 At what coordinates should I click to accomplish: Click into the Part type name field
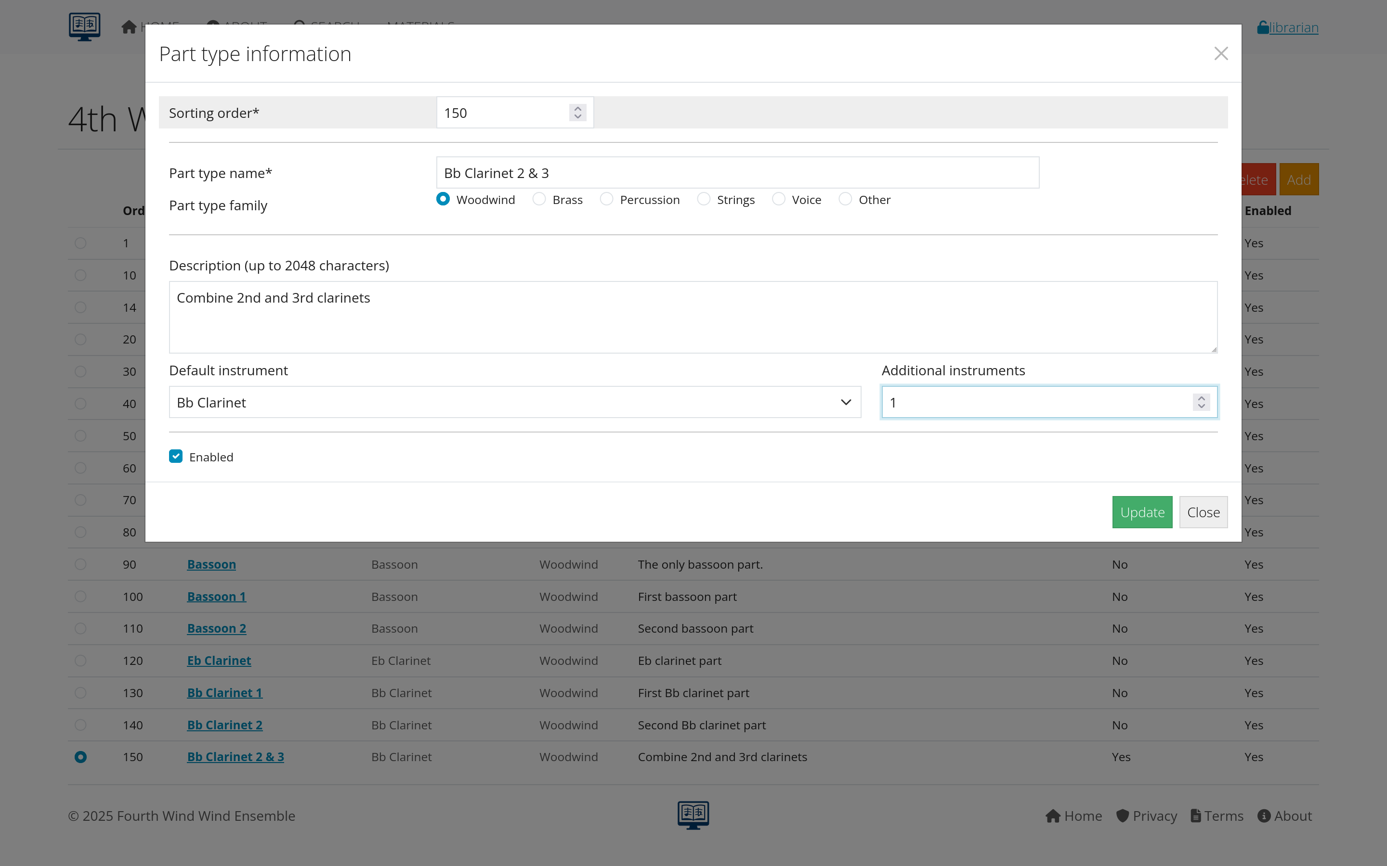click(737, 172)
